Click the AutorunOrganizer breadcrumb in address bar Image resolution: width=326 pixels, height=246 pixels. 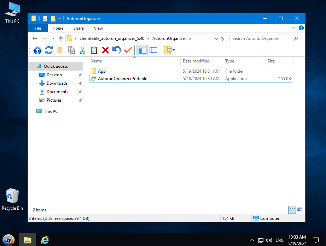pos(169,38)
